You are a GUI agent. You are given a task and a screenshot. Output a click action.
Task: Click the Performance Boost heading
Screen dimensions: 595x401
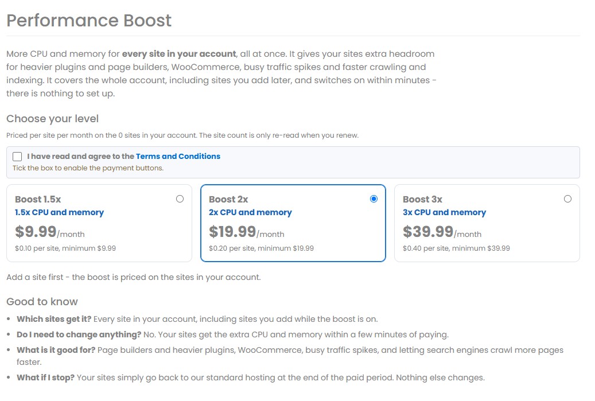(x=89, y=21)
